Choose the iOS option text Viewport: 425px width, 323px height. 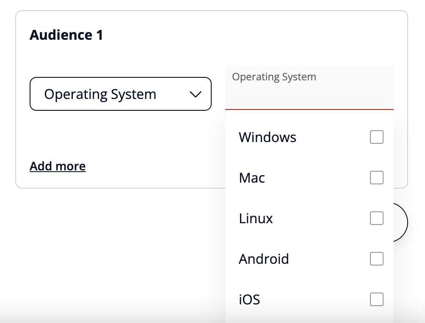coord(249,299)
